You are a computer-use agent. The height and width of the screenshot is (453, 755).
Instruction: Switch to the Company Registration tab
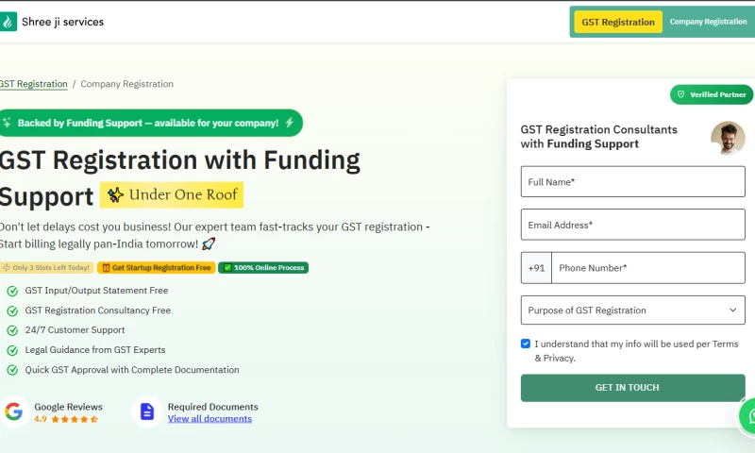[708, 22]
